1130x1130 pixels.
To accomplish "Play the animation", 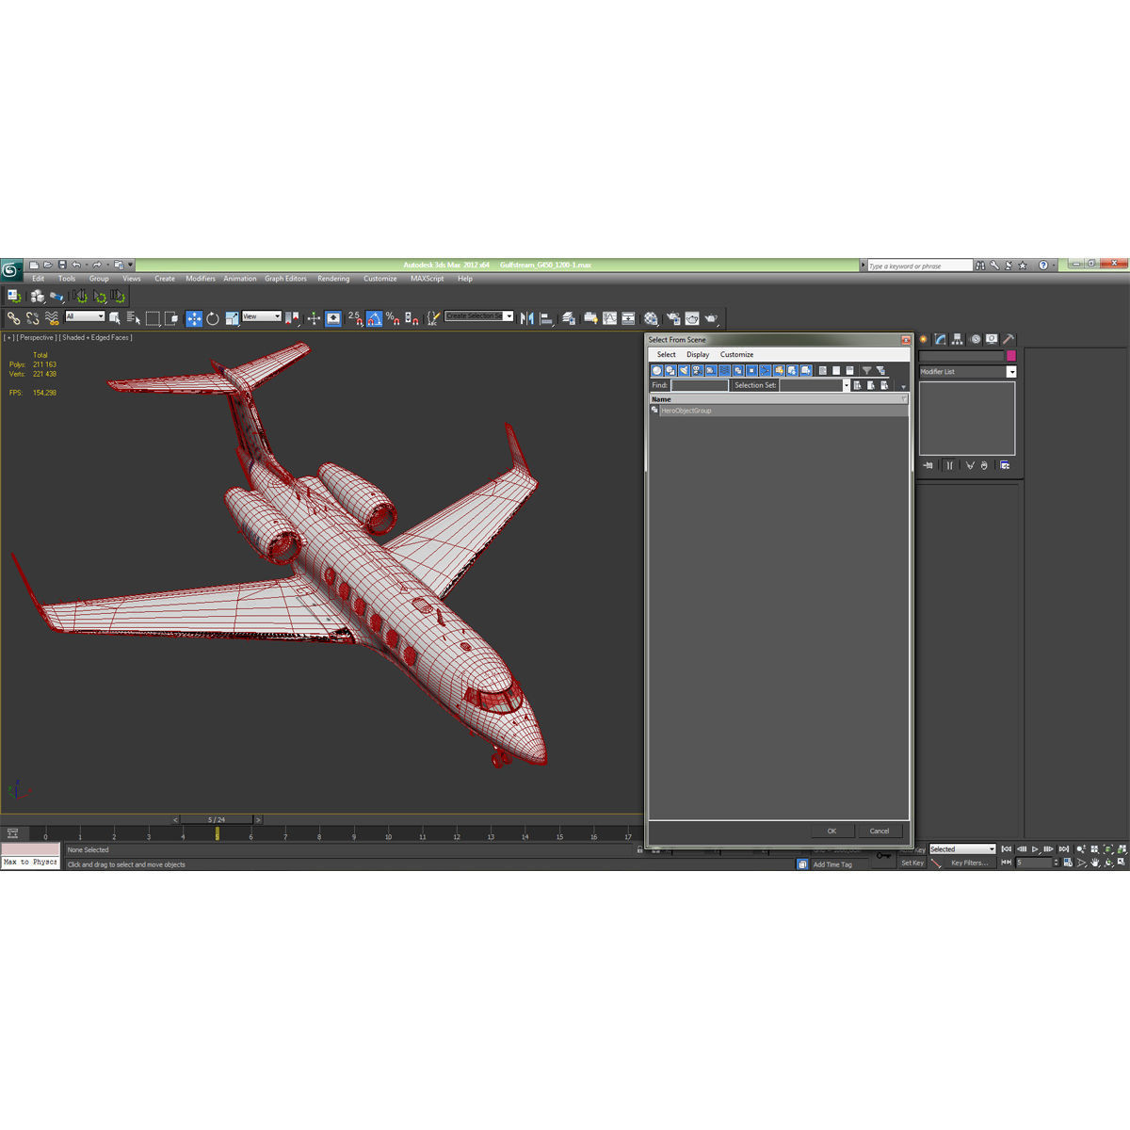I will tap(1035, 849).
